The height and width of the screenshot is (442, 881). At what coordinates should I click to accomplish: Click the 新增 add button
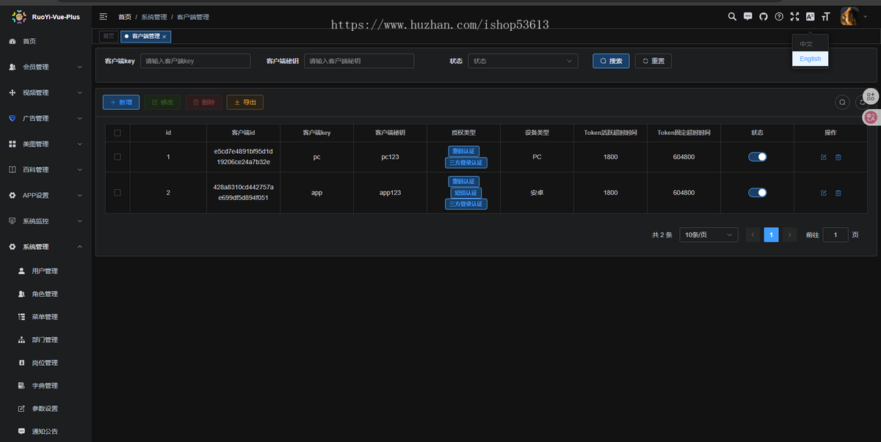pos(121,103)
